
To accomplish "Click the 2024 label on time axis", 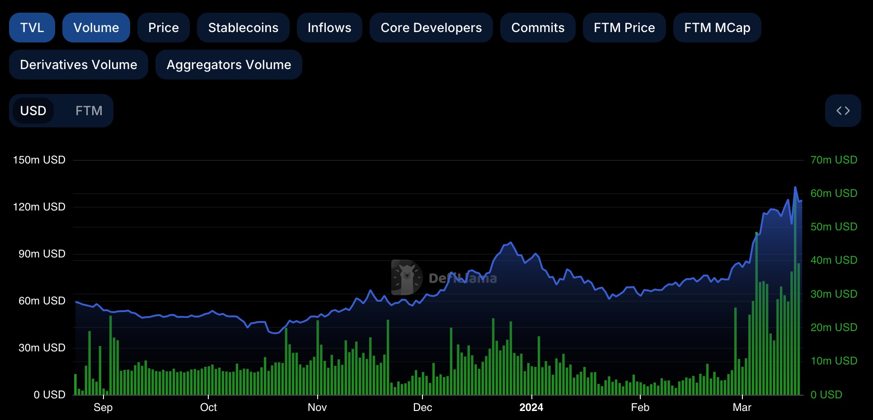I will [531, 407].
